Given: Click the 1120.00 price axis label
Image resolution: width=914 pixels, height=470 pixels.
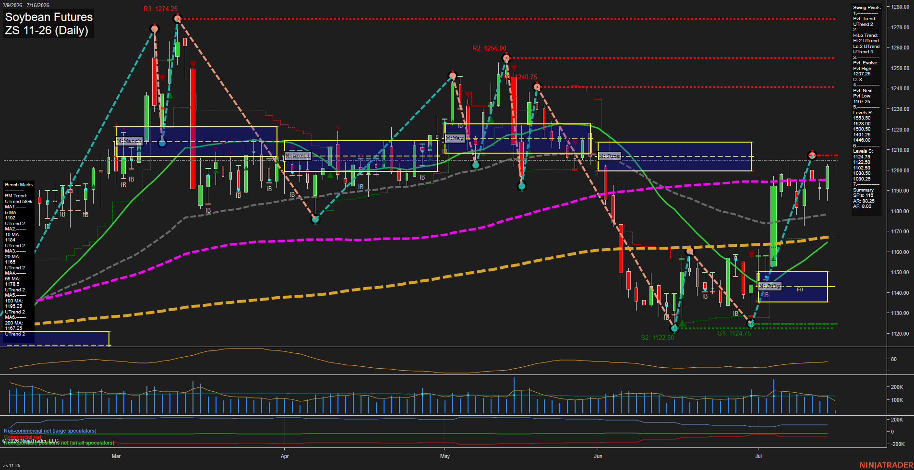Looking at the screenshot, I should pos(900,334).
